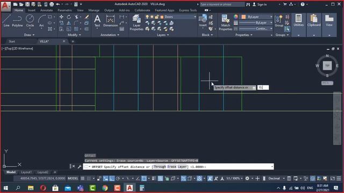This screenshot has height=193, width=344.
Task: Activate the Trim tool
Action: tap(76, 17)
